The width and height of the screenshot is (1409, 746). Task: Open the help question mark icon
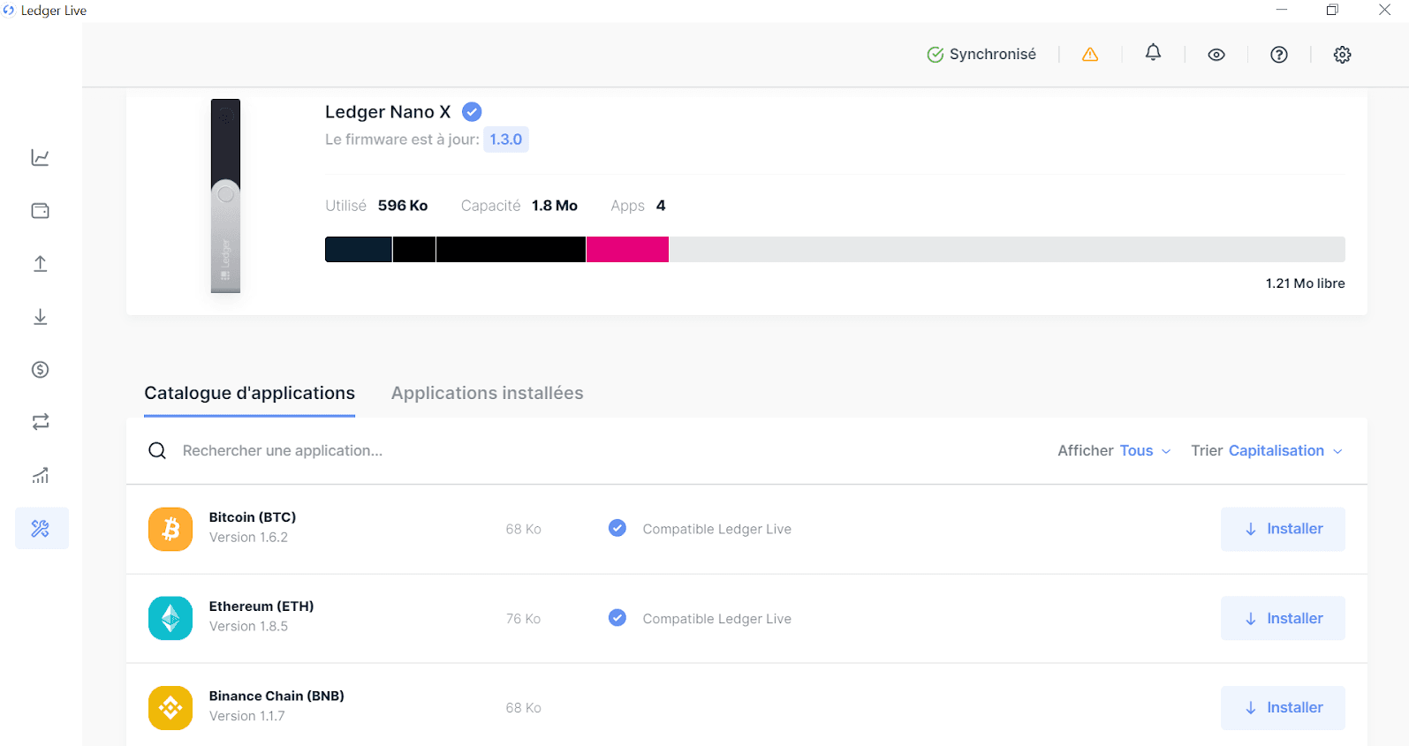[1278, 55]
